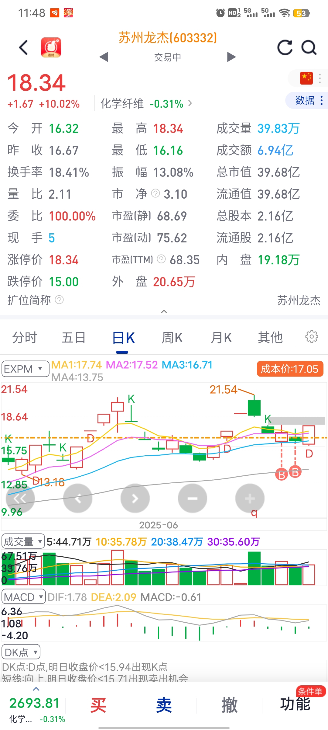
Task: Open 化学纤维 sector link
Action: 146,104
